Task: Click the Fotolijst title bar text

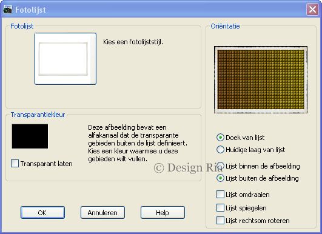Action: coord(30,10)
